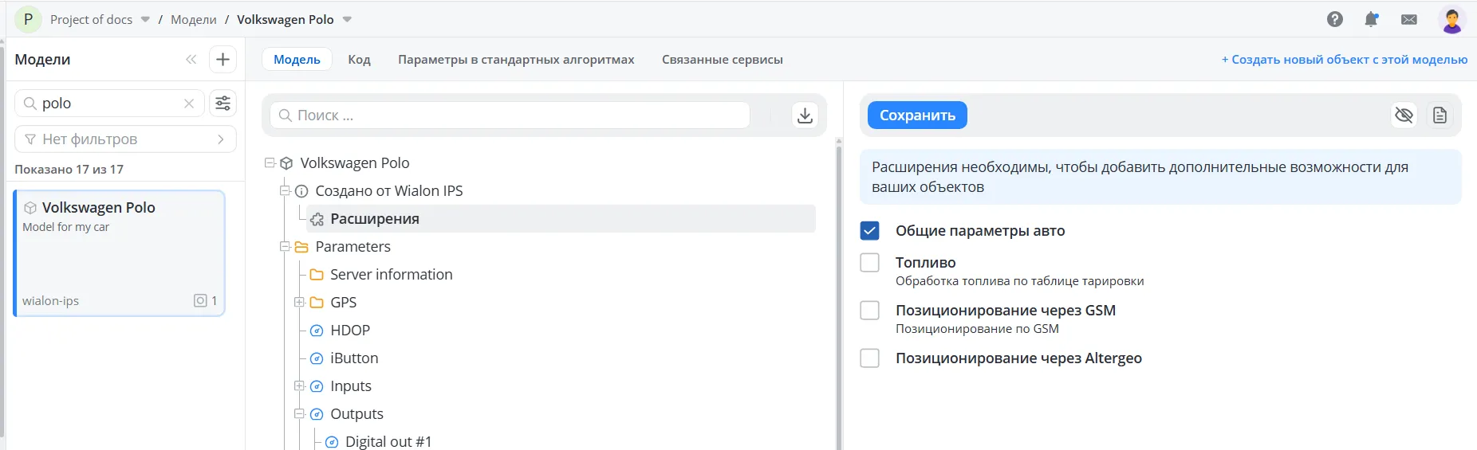This screenshot has height=450, width=1477.
Task: Enable the Топливо extension checkbox
Action: 869,263
